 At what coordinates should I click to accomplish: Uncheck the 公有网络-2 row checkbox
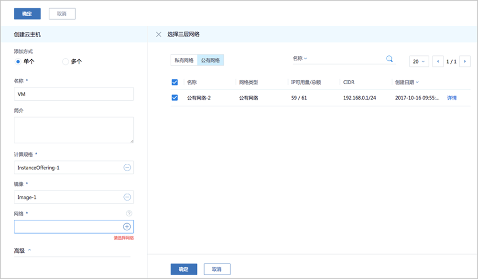click(x=174, y=97)
